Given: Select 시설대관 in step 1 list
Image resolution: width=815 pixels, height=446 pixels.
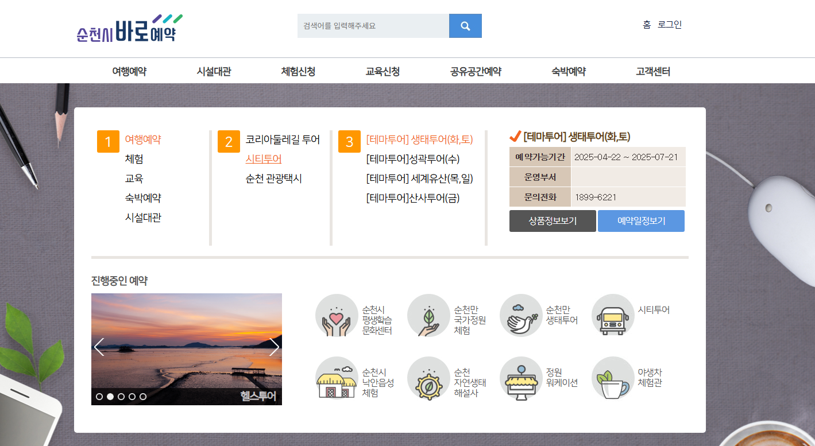Looking at the screenshot, I should point(143,218).
